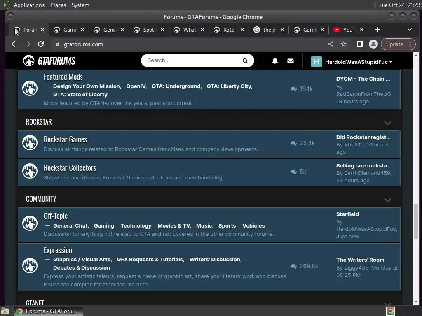Open RedBaronFromTheUG profile link
Viewport: 422px width, 316px height.
(x=364, y=94)
